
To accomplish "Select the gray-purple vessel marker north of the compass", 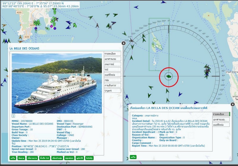I will pos(113,23).
